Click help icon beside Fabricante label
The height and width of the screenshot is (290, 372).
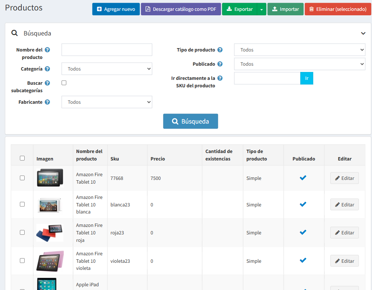tap(47, 102)
